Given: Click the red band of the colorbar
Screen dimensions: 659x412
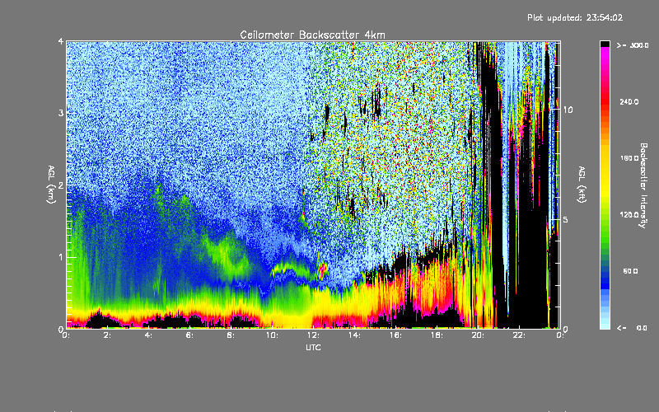Looking at the screenshot, I should click(605, 101).
